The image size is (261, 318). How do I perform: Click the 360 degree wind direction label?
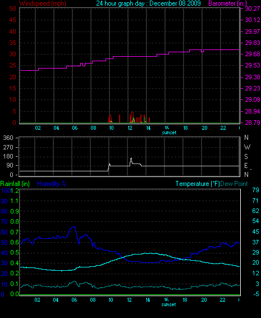(8, 138)
